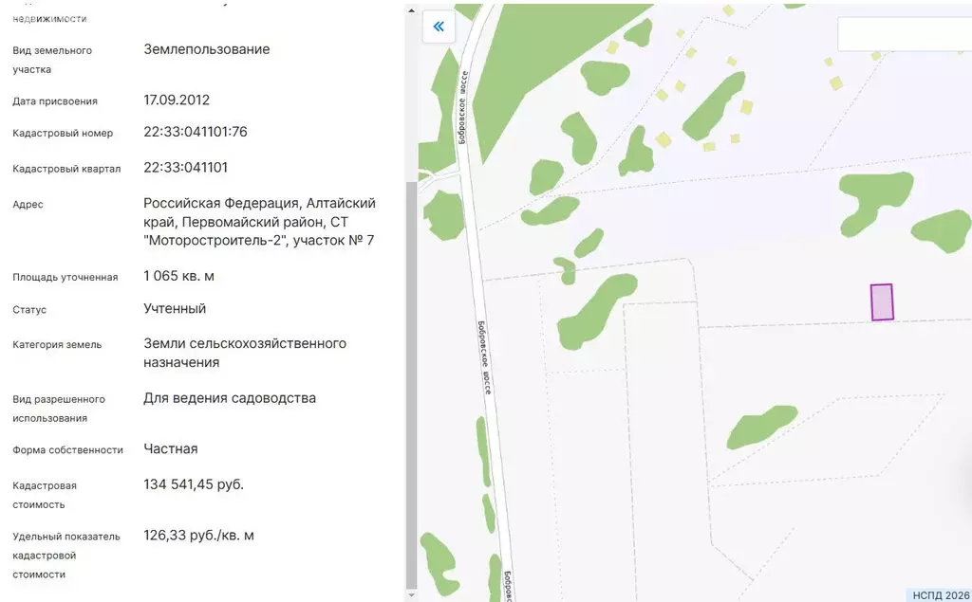Click the label Кадастровая стоимость
The height and width of the screenshot is (602, 972).
(x=45, y=495)
